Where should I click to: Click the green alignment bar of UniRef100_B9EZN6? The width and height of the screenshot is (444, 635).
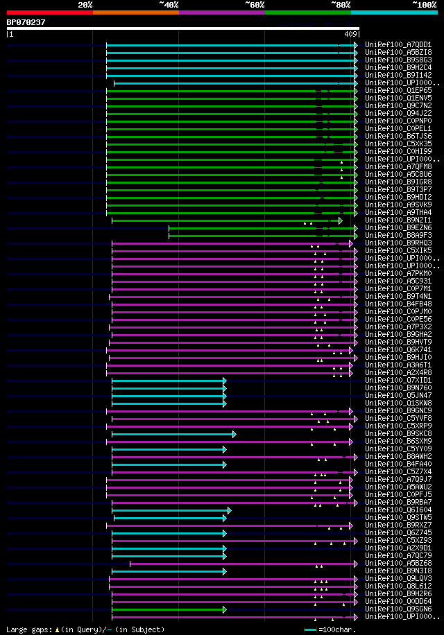(x=264, y=228)
